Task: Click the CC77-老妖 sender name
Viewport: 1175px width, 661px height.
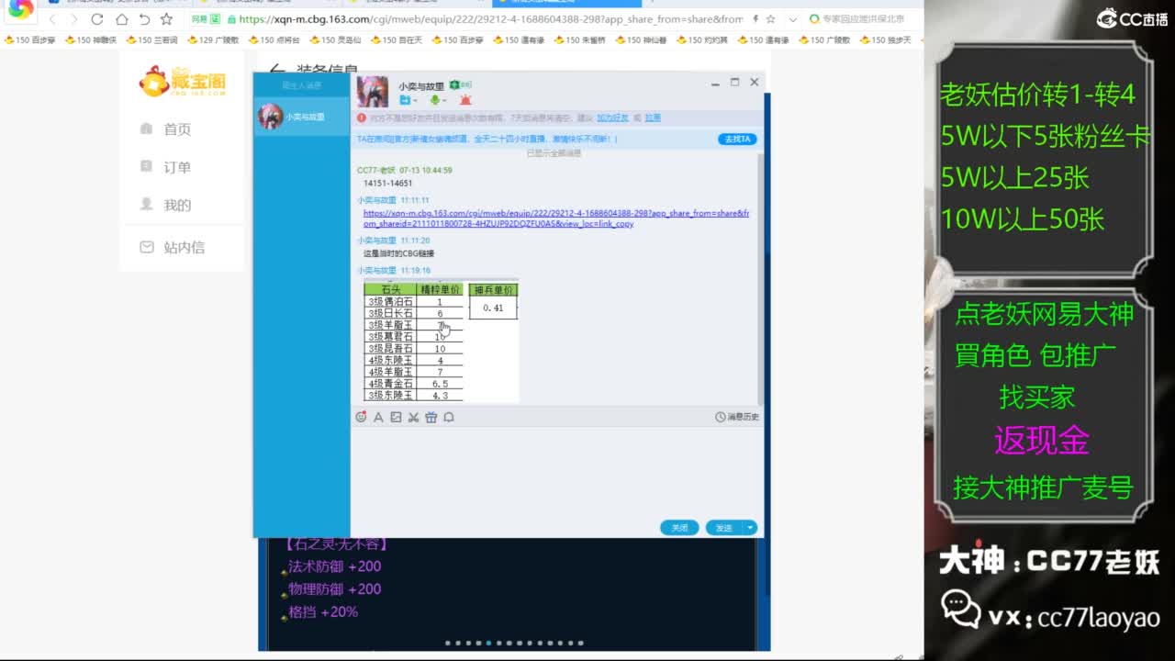Action: (376, 170)
